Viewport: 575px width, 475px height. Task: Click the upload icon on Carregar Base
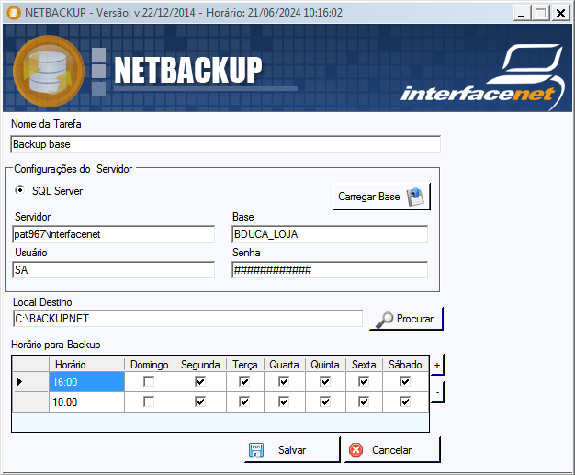(x=415, y=197)
